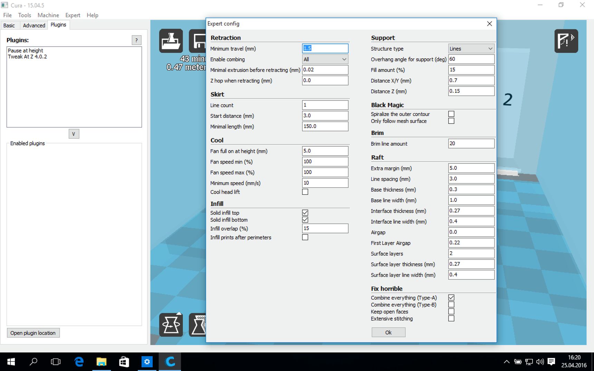This screenshot has width=594, height=371.
Task: Enable Extensive stitching checkbox
Action: pyautogui.click(x=451, y=319)
